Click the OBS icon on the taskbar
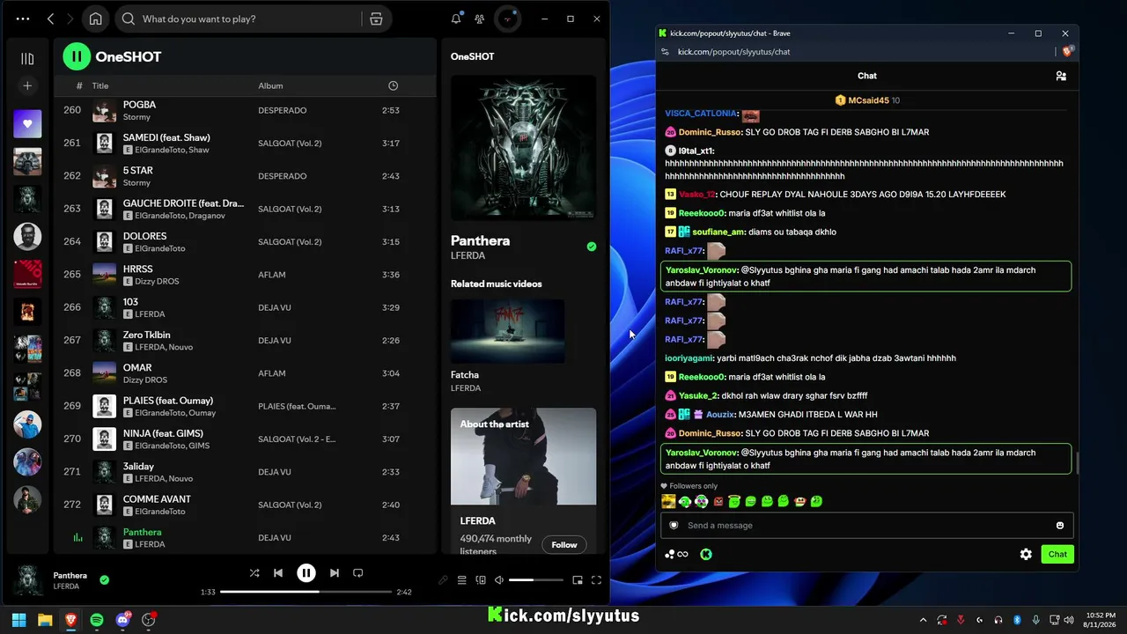Image resolution: width=1127 pixels, height=634 pixels. coord(149,620)
